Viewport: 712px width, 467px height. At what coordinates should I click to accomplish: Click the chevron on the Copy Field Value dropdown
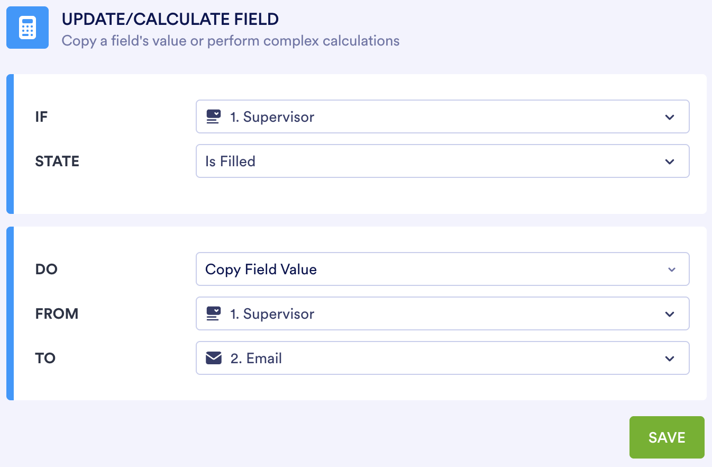[672, 270]
